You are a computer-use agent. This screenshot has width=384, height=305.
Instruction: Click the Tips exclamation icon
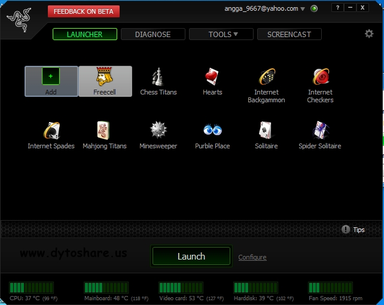coord(346,230)
